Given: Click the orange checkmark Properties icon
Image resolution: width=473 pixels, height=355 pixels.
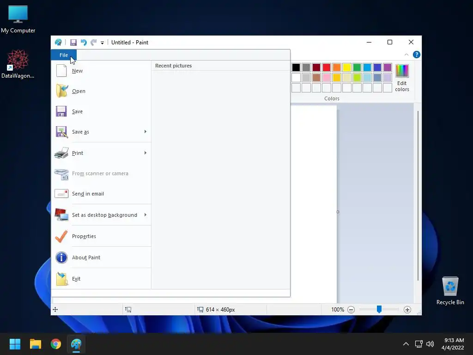Looking at the screenshot, I should click(x=61, y=236).
